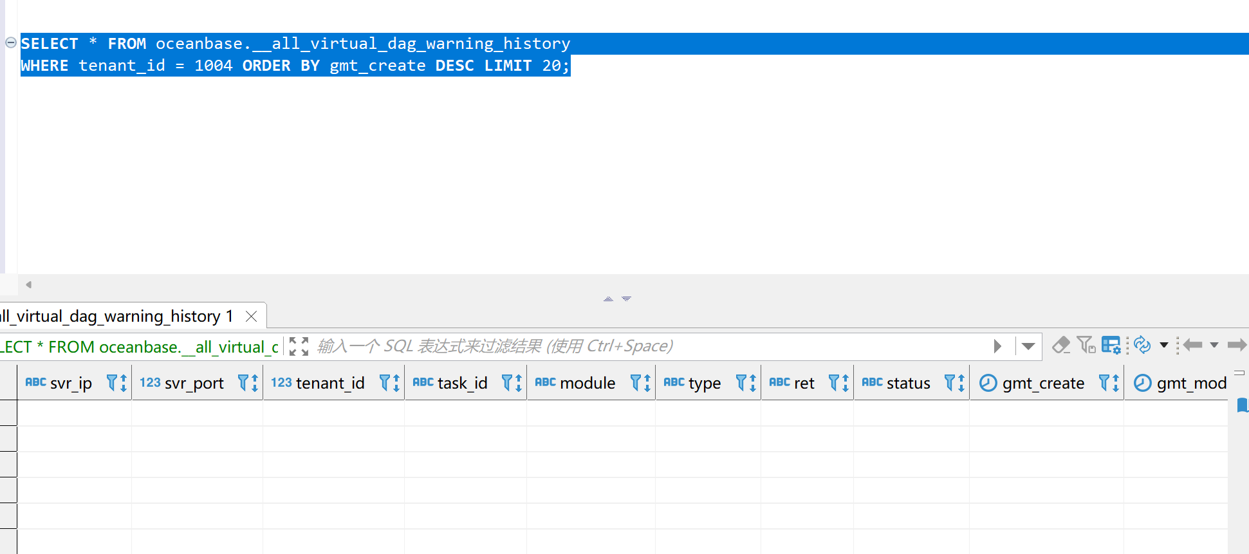Screen dimensions: 1249x554
Task: Expand the filter panel with four-arrow icon
Action: [x=299, y=346]
